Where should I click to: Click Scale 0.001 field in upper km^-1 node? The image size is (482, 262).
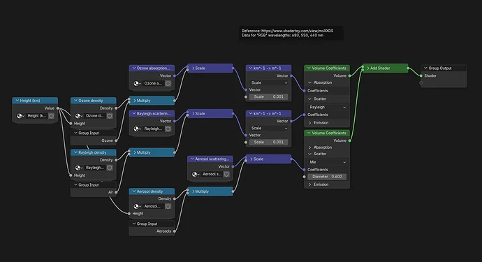[x=269, y=96]
